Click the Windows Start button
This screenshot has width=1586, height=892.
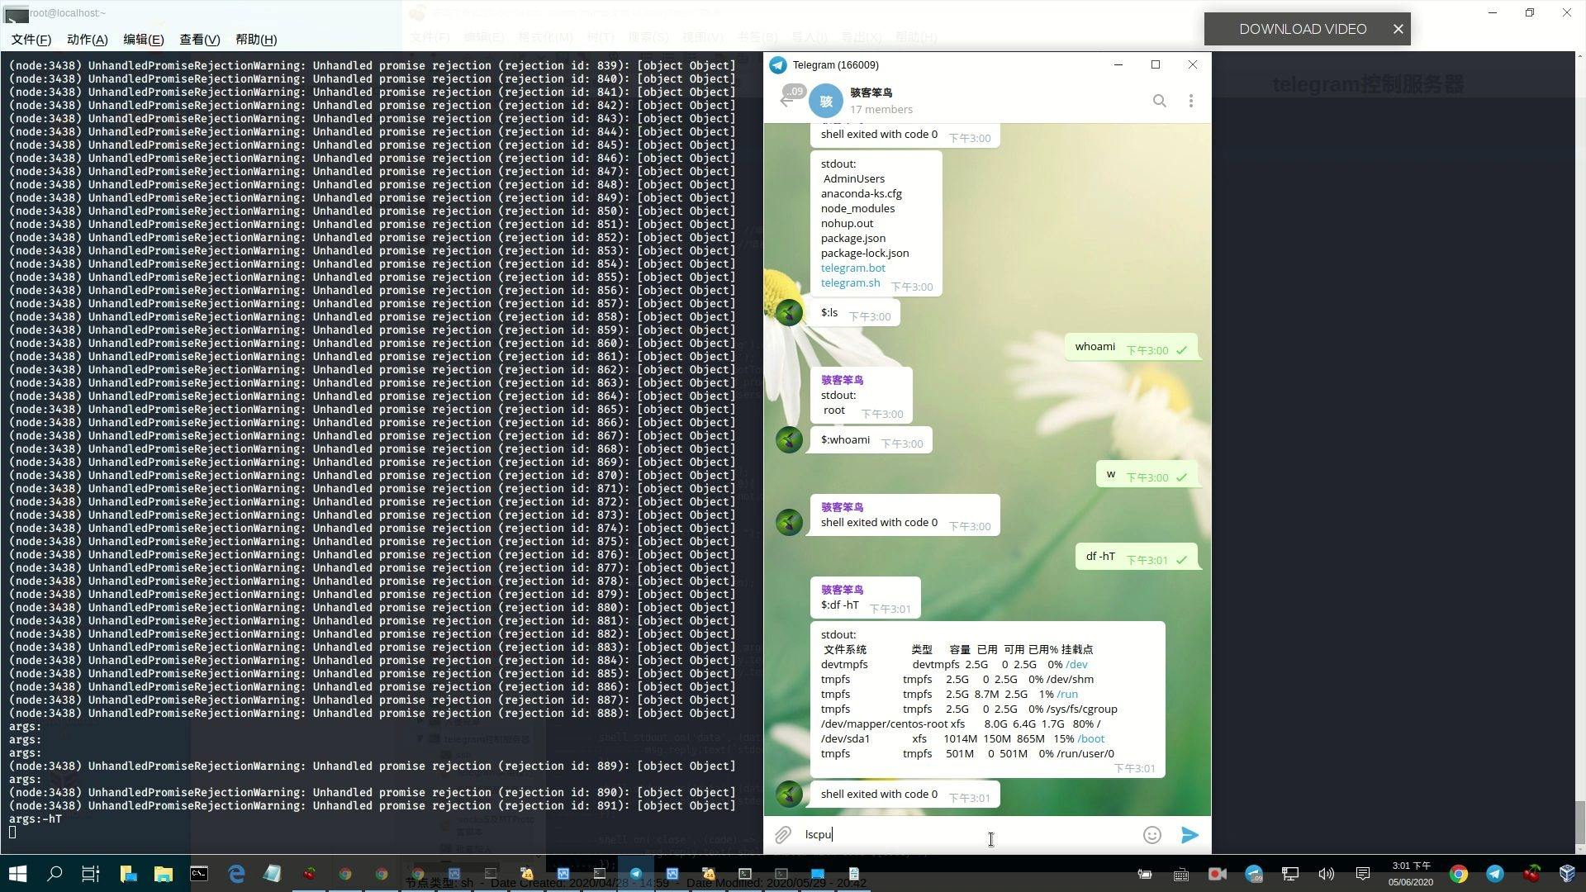click(x=17, y=874)
